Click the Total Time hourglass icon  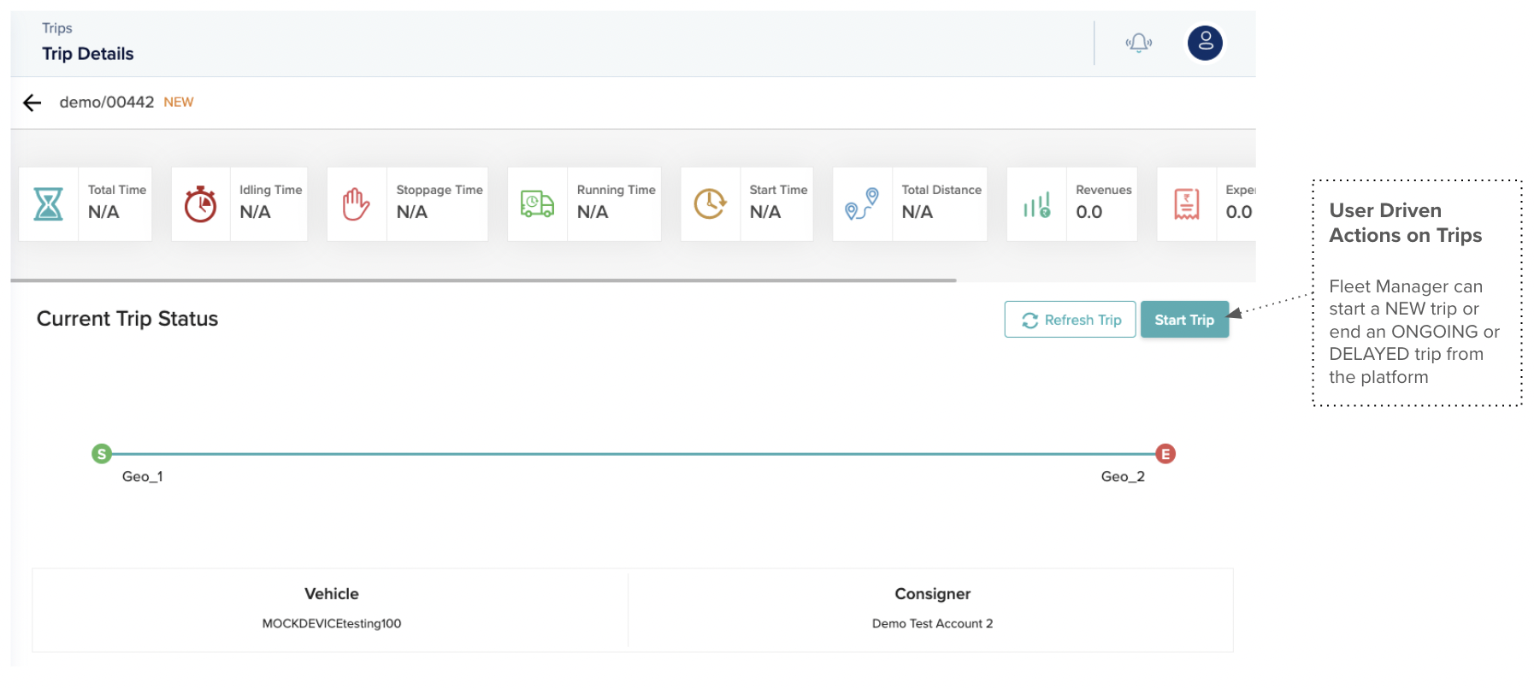point(49,204)
